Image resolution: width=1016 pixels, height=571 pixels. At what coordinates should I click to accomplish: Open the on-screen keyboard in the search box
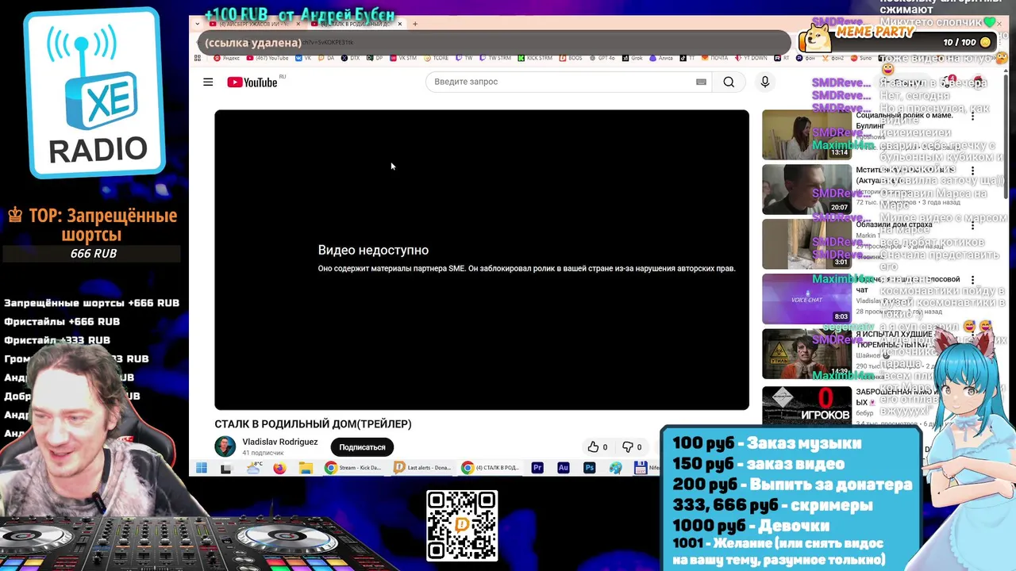[x=701, y=82]
